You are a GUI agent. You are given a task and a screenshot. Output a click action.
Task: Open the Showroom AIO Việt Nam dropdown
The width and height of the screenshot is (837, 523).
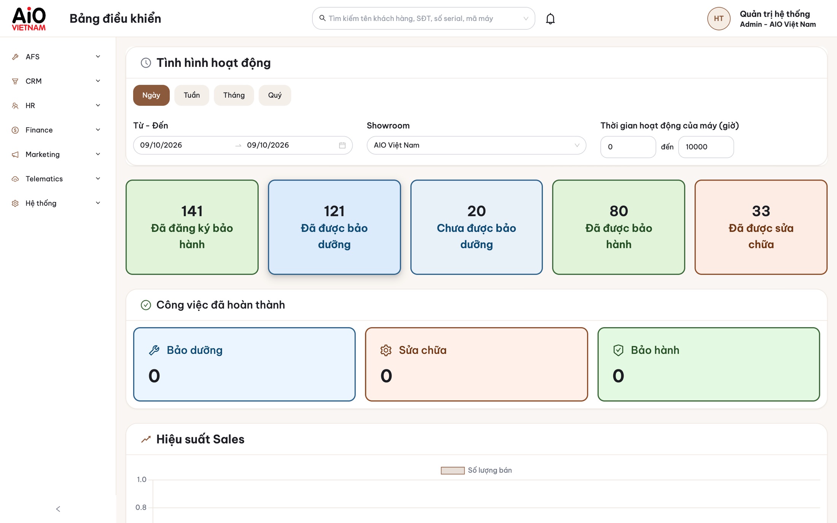[476, 145]
